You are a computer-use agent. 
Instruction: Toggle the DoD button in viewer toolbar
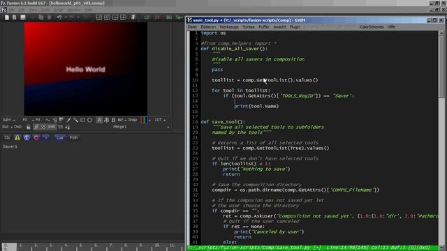click(17, 127)
